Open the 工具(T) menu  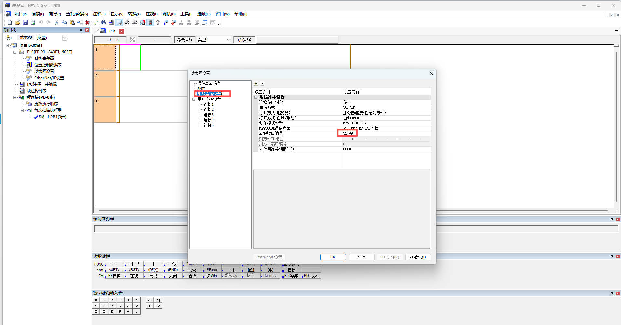pyautogui.click(x=186, y=14)
